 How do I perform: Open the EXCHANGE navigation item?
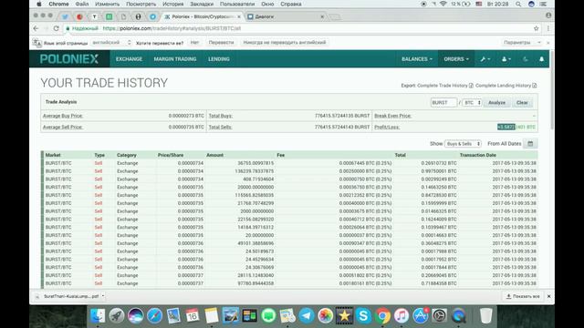pyautogui.click(x=129, y=59)
